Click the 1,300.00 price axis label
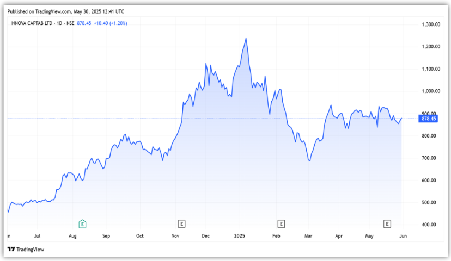 point(431,24)
